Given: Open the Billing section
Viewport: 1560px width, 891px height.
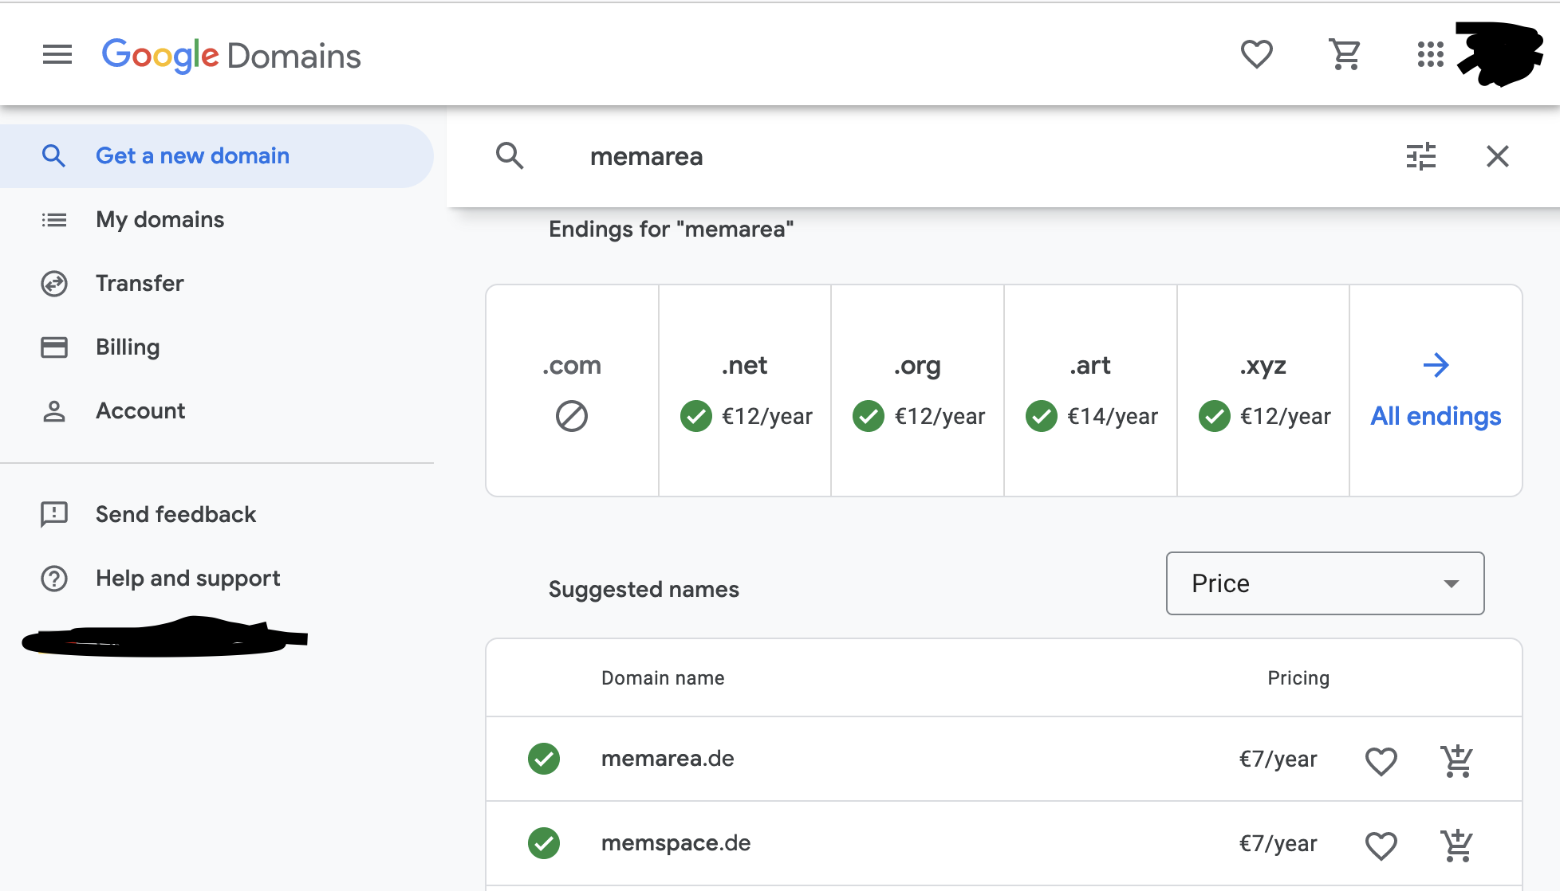Looking at the screenshot, I should 128,347.
